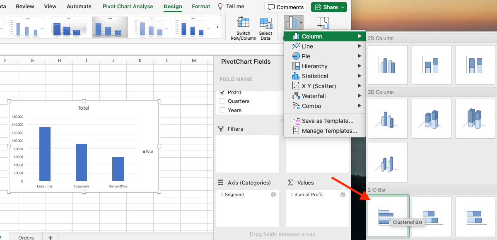The width and height of the screenshot is (497, 240).
Task: Select the Consumer bar in the chart
Action: (x=45, y=154)
